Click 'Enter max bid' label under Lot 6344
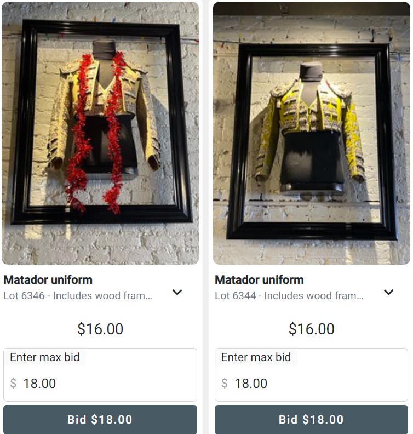The height and width of the screenshot is (434, 413). click(x=256, y=357)
